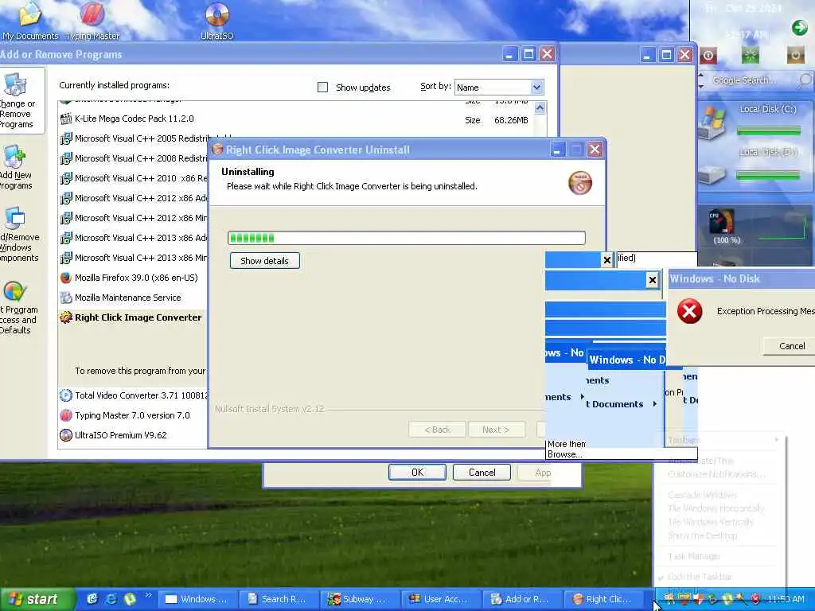
Task: Minimize the Right Click Image Converter Uninstall window
Action: [x=556, y=150]
